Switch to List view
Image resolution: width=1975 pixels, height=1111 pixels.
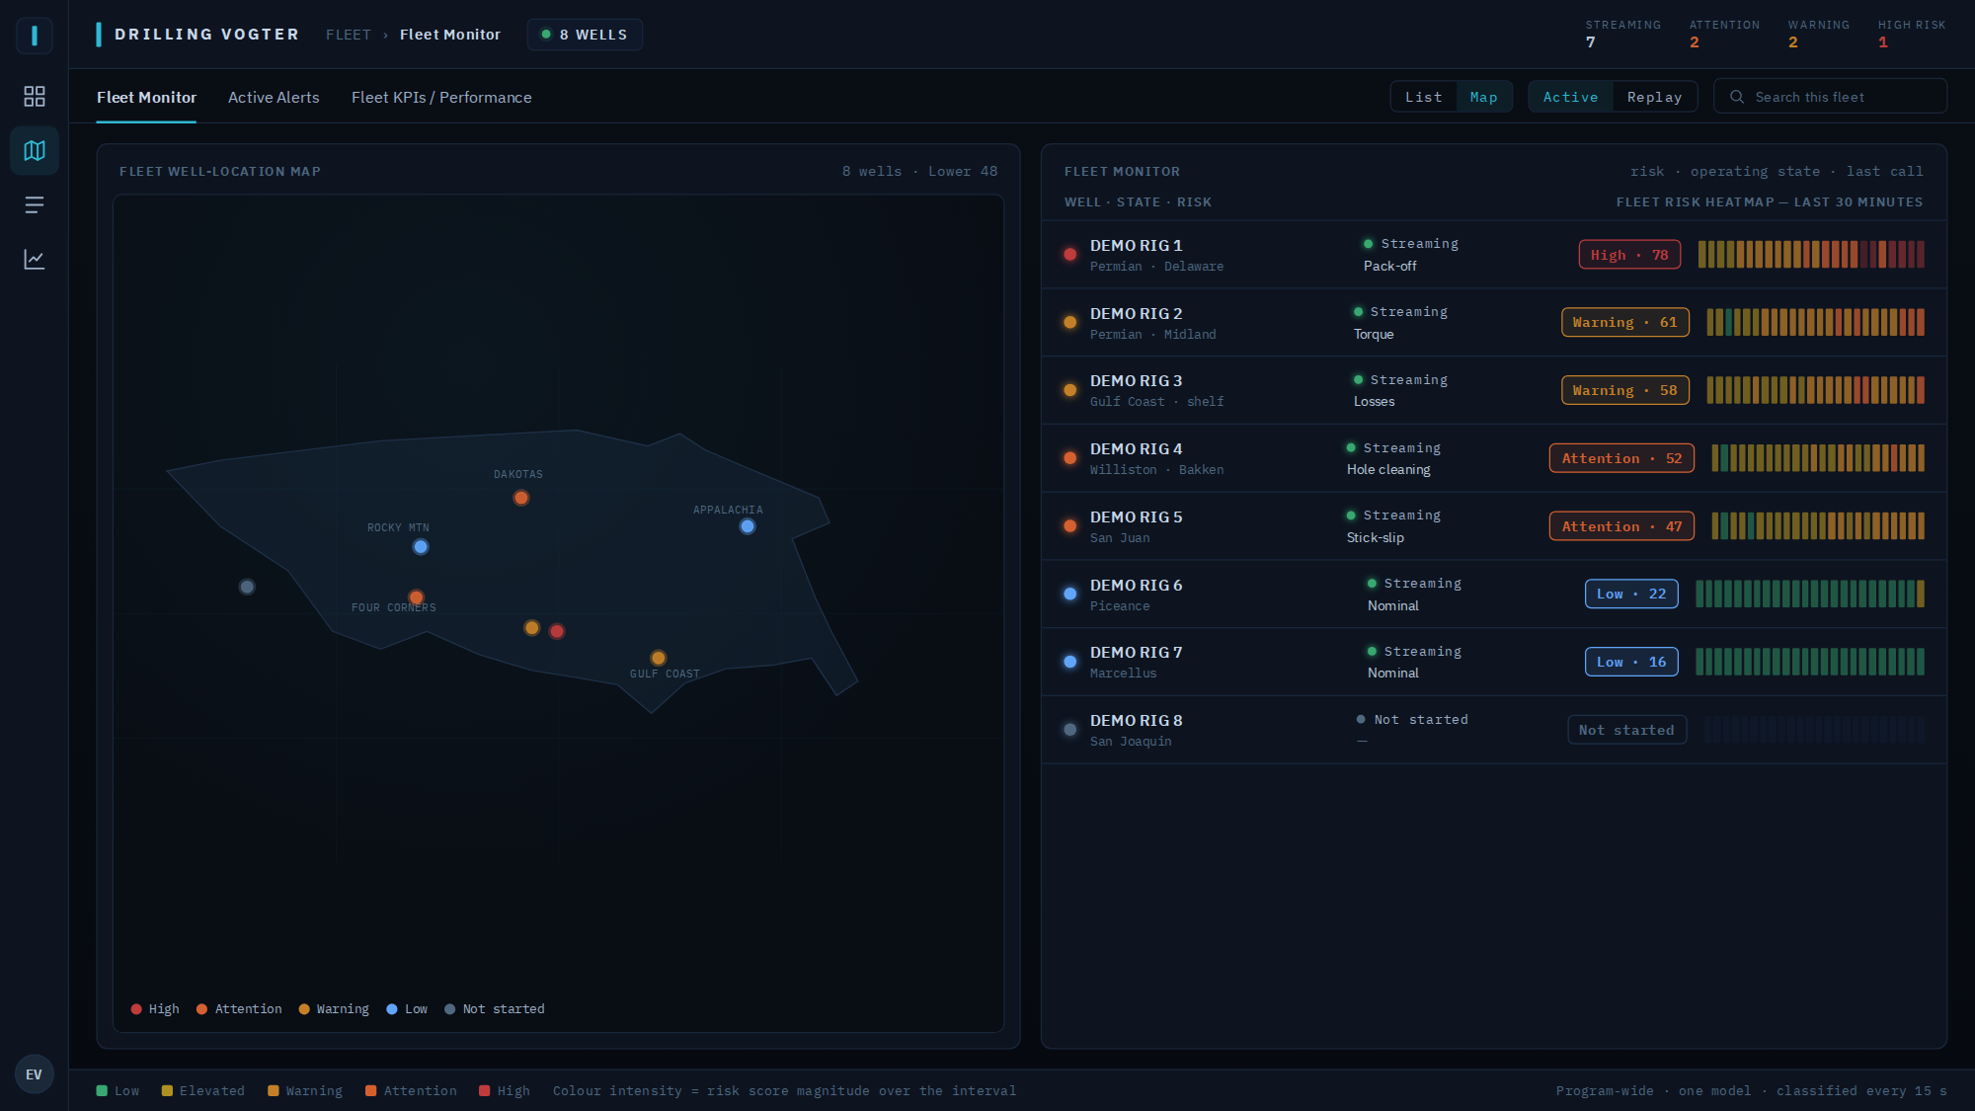pyautogui.click(x=1423, y=97)
